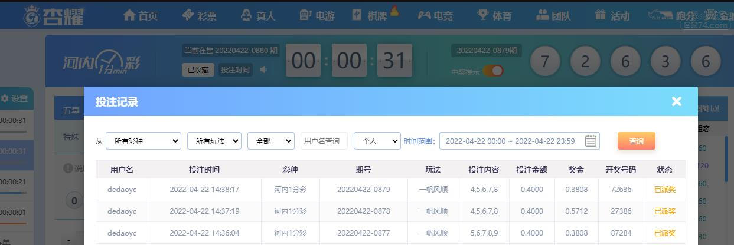The image size is (734, 245).
Task: Close the 投注记录 dialog
Action: [677, 101]
